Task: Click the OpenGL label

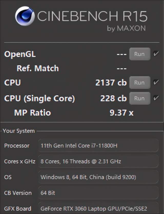Action: (x=20, y=54)
